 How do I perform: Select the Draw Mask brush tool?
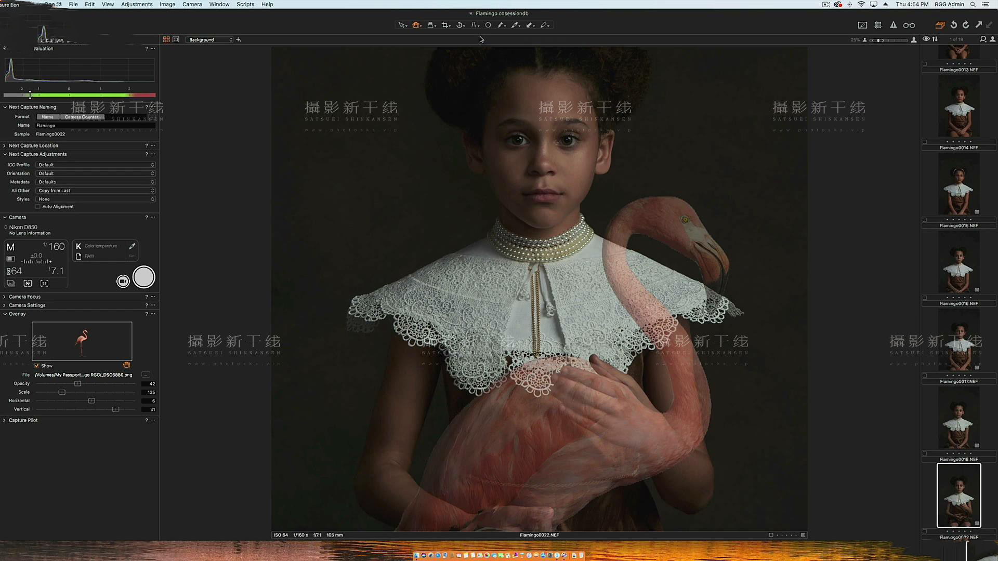pos(501,25)
